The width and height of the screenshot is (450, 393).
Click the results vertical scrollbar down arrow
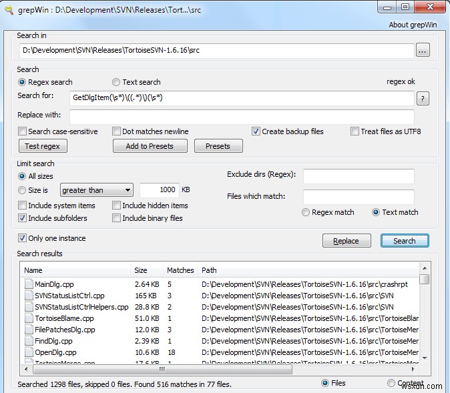click(x=425, y=358)
